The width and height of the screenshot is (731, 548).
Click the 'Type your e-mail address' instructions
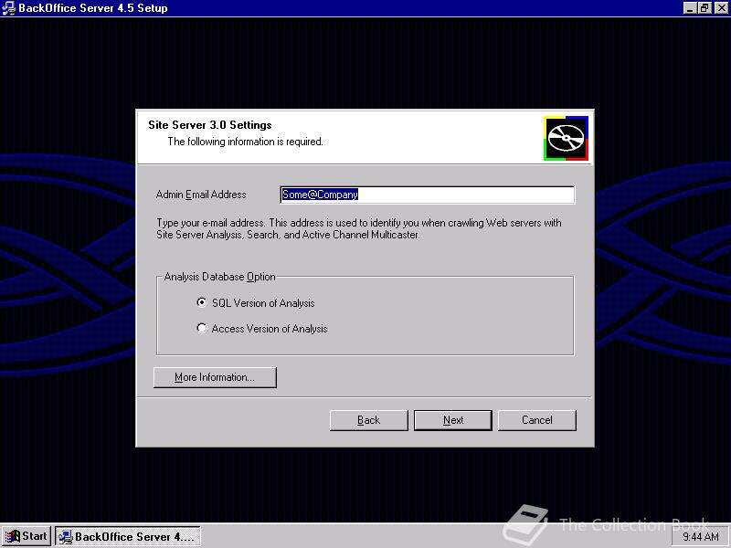[358, 229]
